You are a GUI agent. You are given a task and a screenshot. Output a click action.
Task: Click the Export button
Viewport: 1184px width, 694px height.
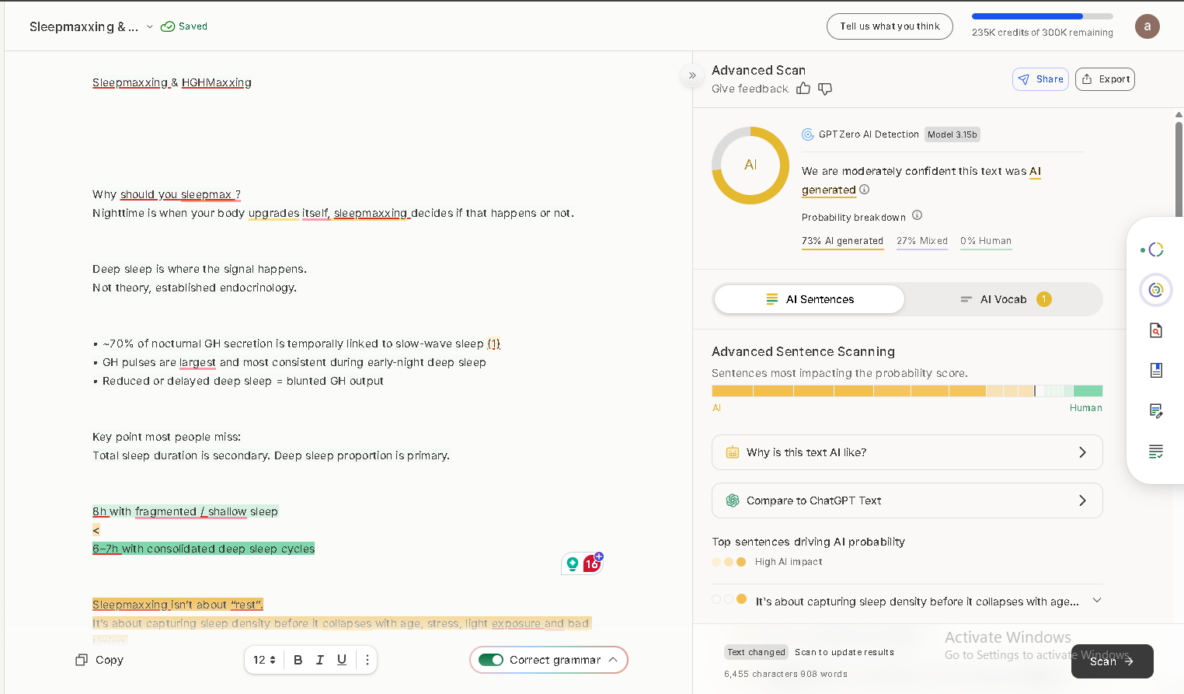[x=1105, y=79]
